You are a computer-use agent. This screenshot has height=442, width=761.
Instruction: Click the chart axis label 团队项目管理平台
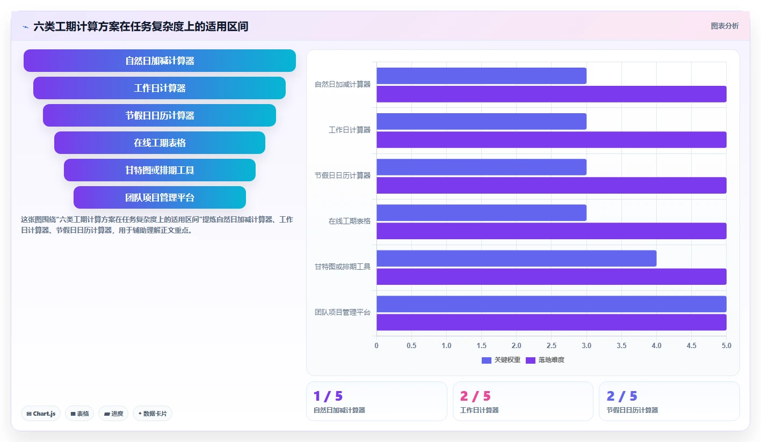coord(343,312)
